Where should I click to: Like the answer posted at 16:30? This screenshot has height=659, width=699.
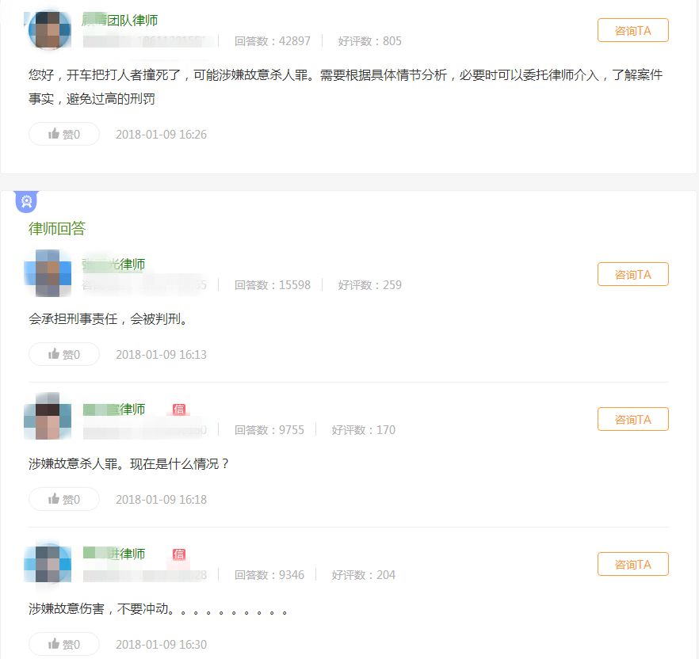pos(64,644)
